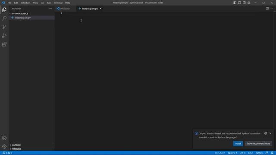Open the Explorer view in activity bar
276x155 pixels.
tap(4, 9)
